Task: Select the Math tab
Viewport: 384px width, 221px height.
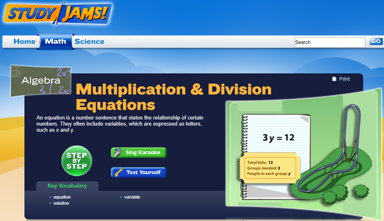Action: [x=56, y=42]
